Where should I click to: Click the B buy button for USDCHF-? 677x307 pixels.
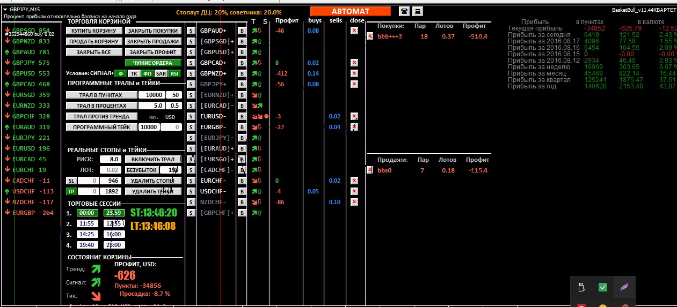(242, 191)
